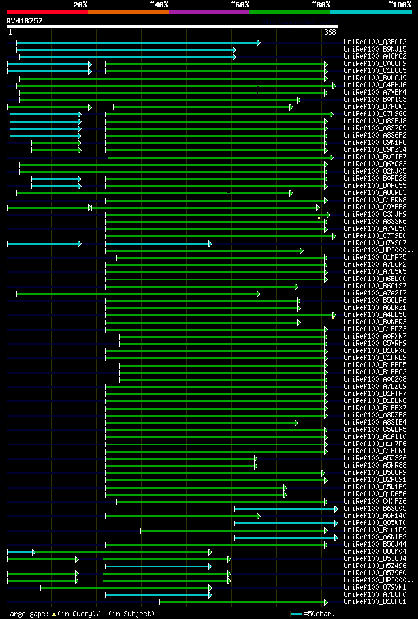Image resolution: width=418 pixels, height=619 pixels.
Task: Open hit UniRef100_A7VSA7
Action: (x=376, y=243)
